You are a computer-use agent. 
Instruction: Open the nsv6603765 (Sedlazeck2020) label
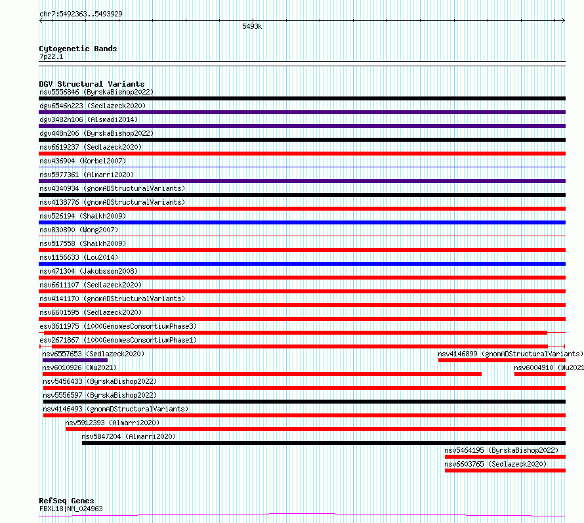click(x=495, y=464)
